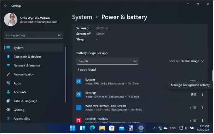Click the Settings app row gear icon
Screen dimensions: 214x134
tap(79, 94)
